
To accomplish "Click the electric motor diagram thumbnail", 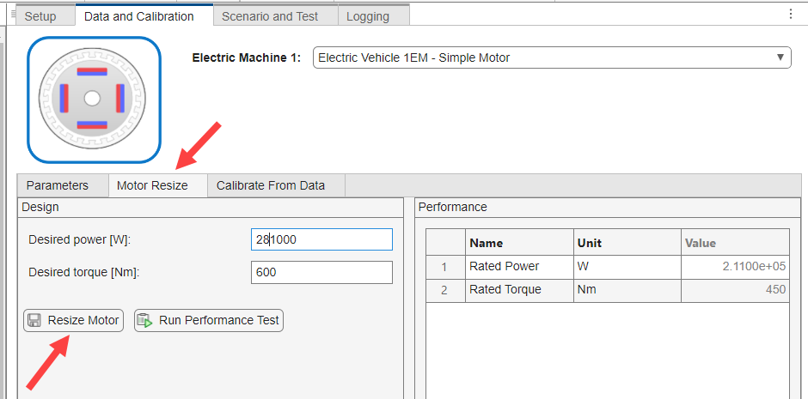I will (94, 100).
